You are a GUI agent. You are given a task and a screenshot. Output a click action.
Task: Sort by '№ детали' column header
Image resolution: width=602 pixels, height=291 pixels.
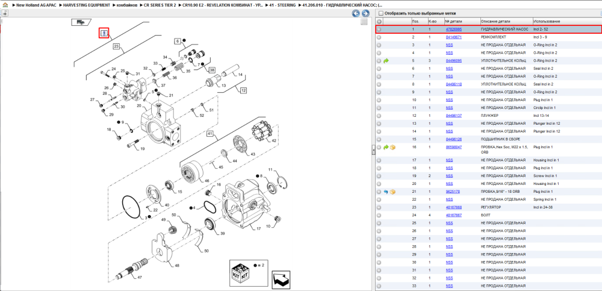462,21
